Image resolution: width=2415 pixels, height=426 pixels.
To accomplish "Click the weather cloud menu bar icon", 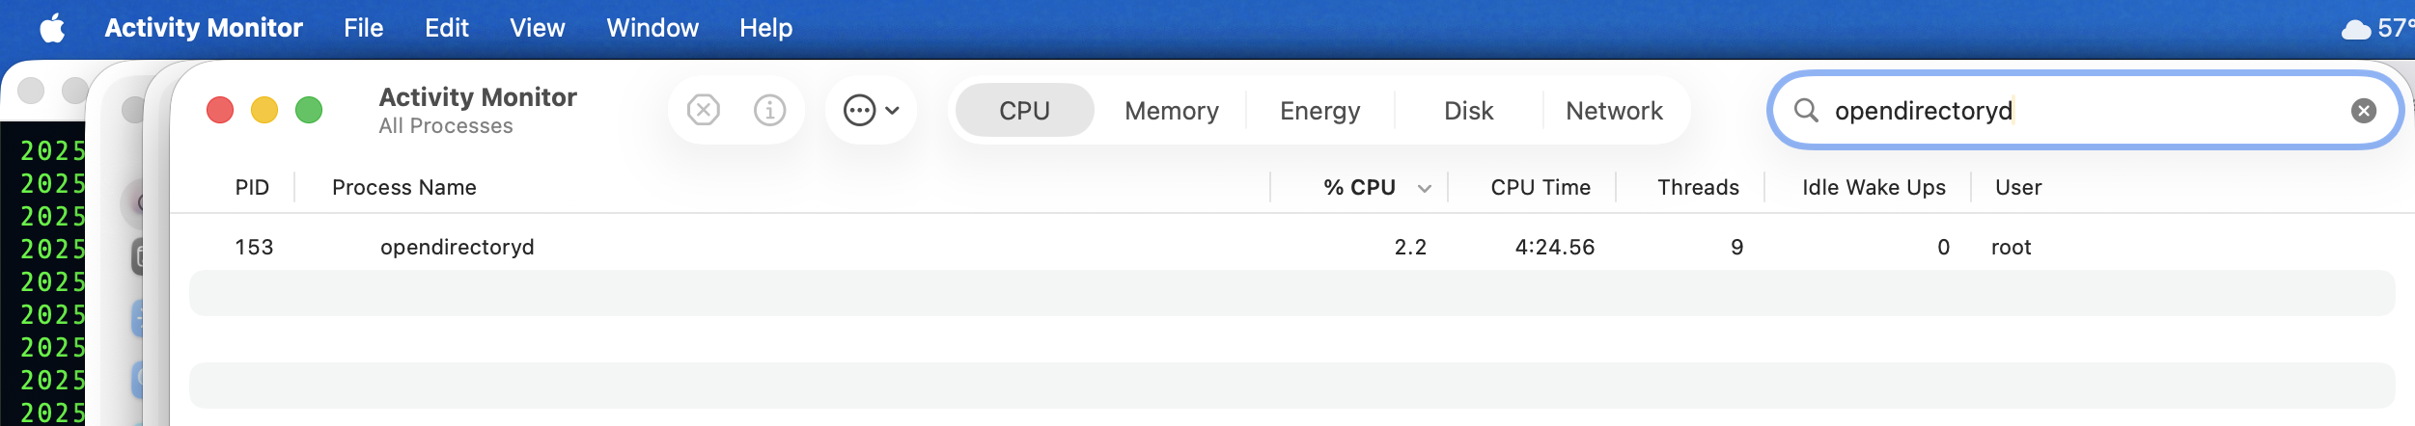I will point(2356,29).
